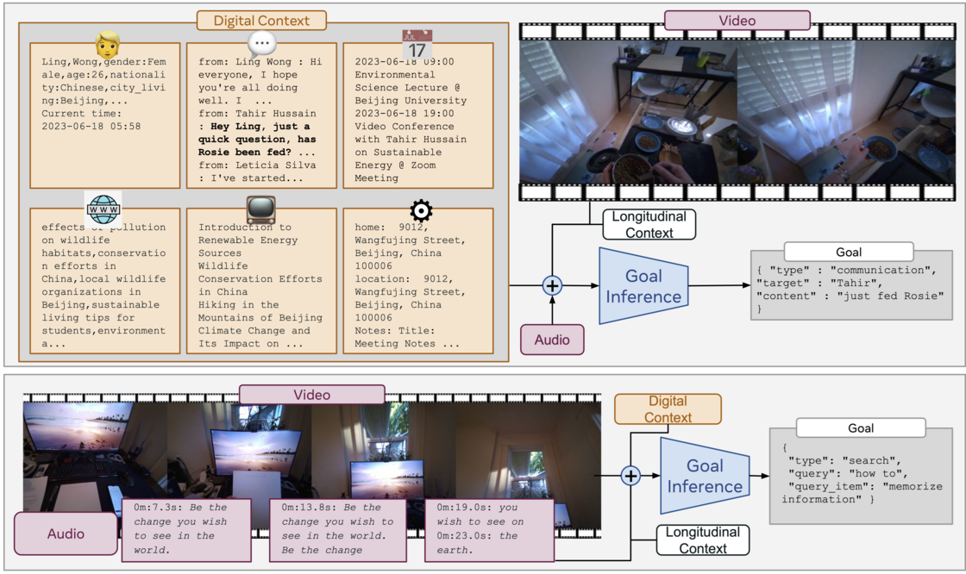966x574 pixels.
Task: Click the speech bubble messages icon
Action: point(261,43)
